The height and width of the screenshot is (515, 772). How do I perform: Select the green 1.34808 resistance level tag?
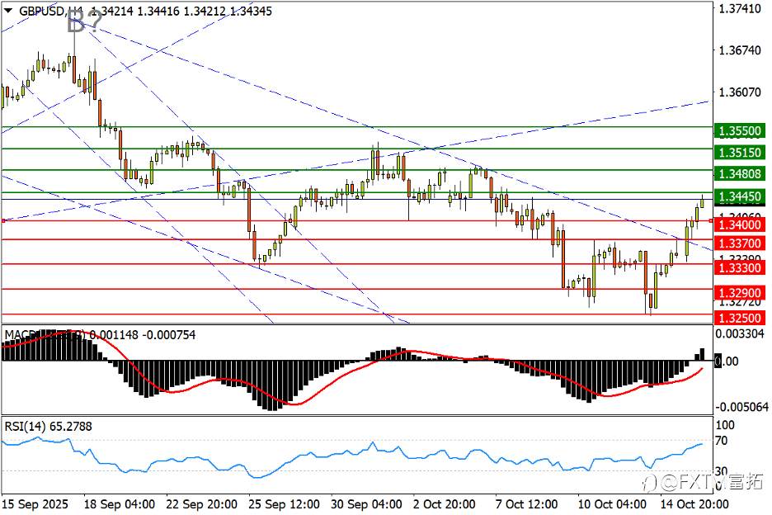(x=740, y=173)
